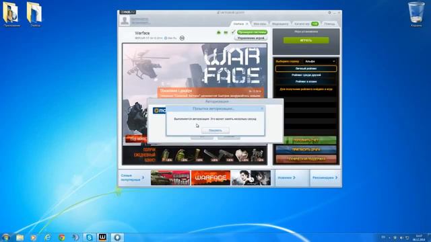Click the green Пополнить счёт button
This screenshot has height=242, width=431.
coord(306,140)
